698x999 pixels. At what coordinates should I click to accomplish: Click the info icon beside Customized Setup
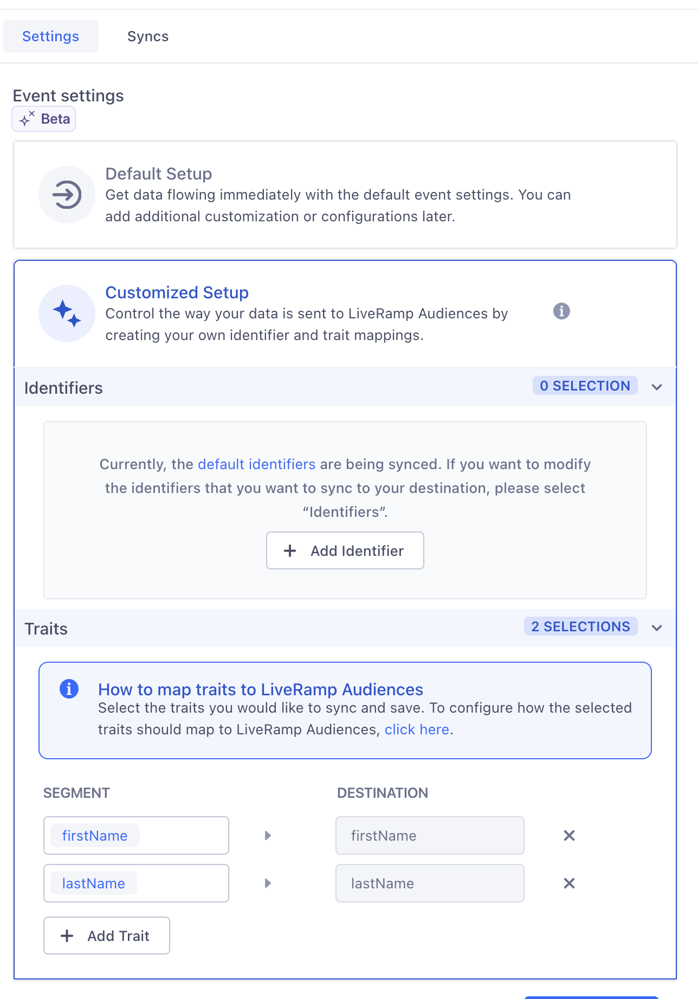coord(561,311)
